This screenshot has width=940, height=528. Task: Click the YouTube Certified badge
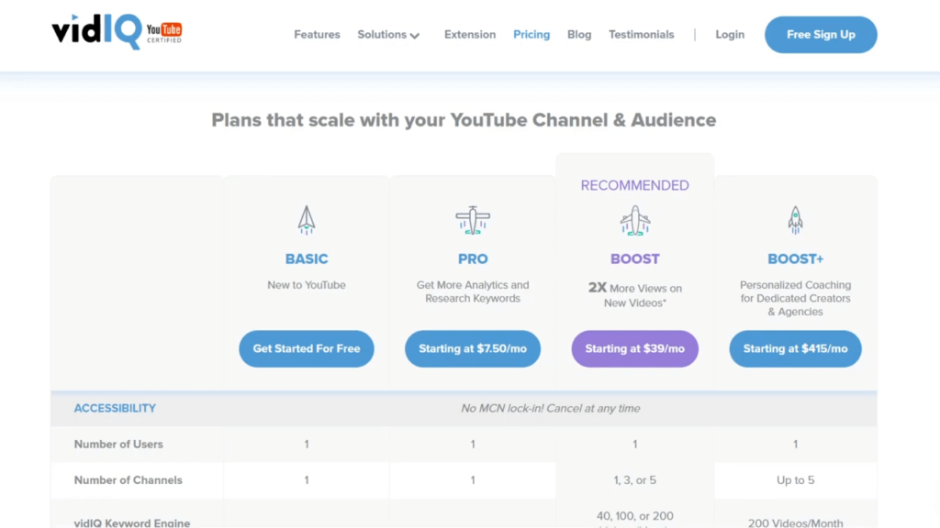click(x=164, y=32)
